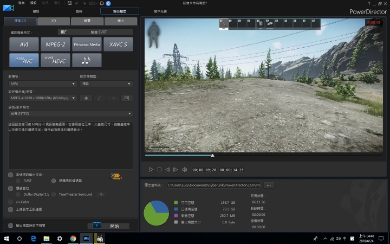The image size is (390, 244).
Task: Click the TrueTheater Surround settings icon
Action: point(101,194)
